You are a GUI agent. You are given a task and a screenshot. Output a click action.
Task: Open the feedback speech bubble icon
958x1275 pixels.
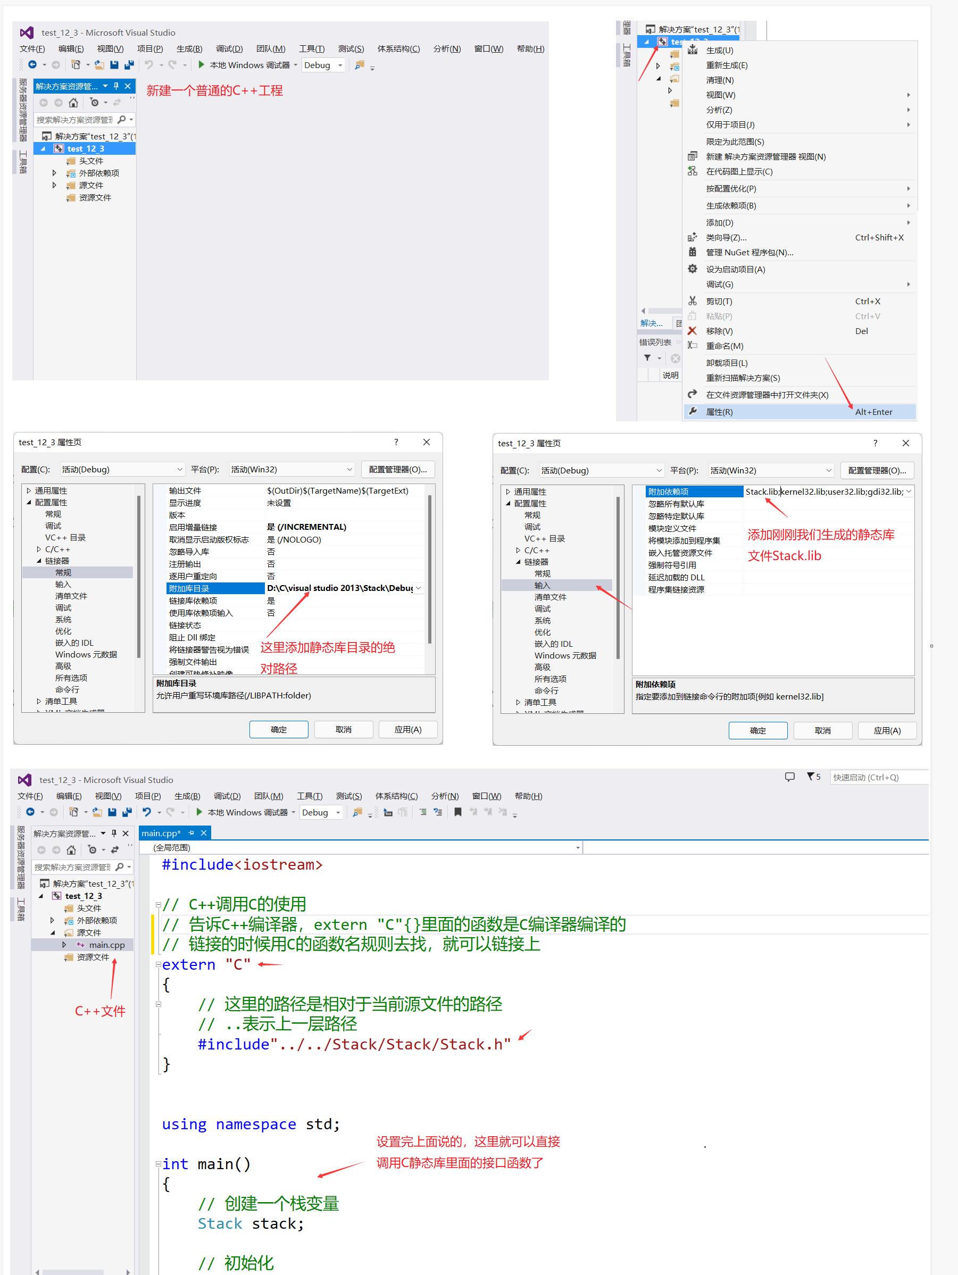click(790, 777)
